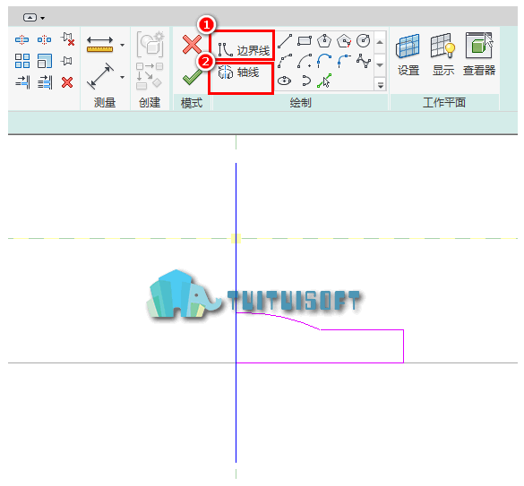Finish edit mode with green checkmark
Image resolution: width=524 pixels, height=486 pixels.
[x=192, y=77]
